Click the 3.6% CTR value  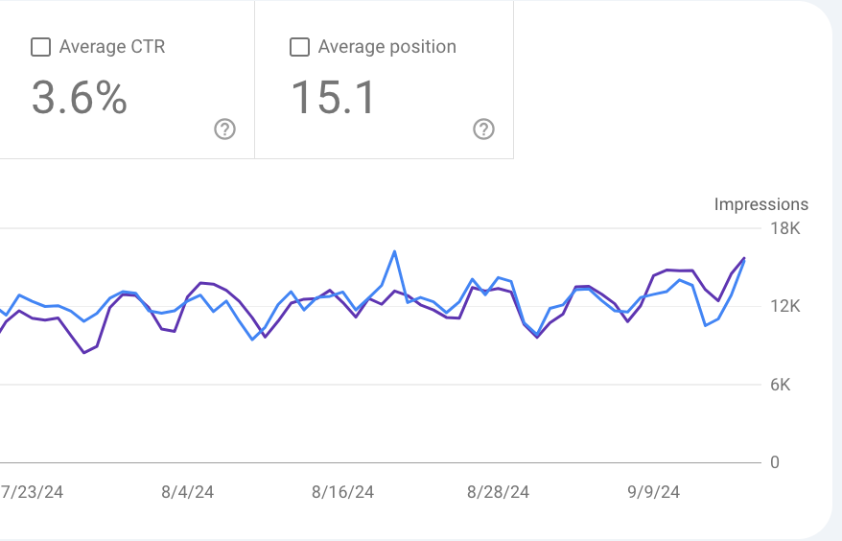point(80,98)
